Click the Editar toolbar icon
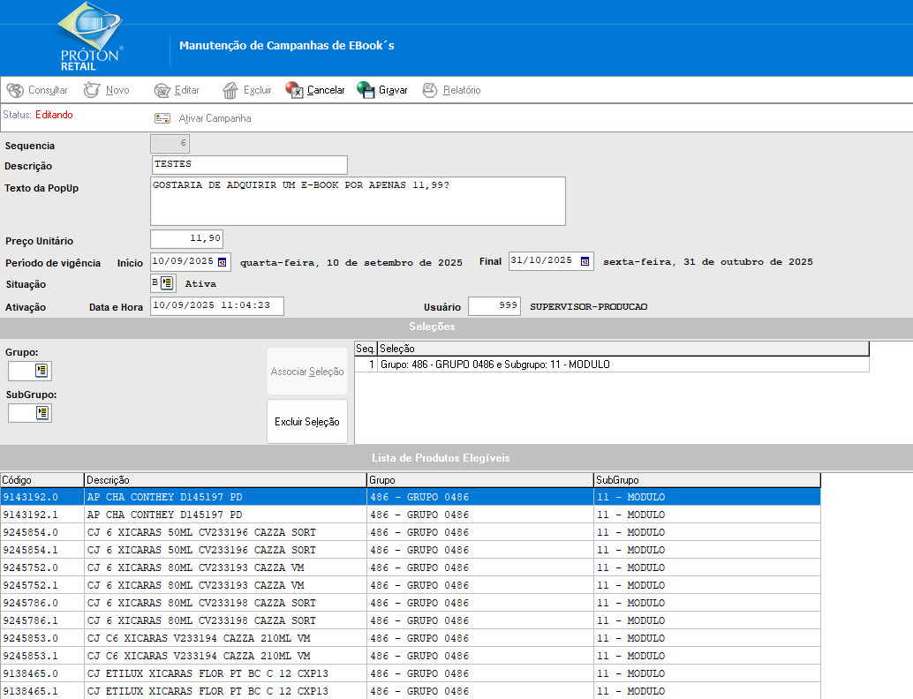This screenshot has width=913, height=699. [x=162, y=90]
